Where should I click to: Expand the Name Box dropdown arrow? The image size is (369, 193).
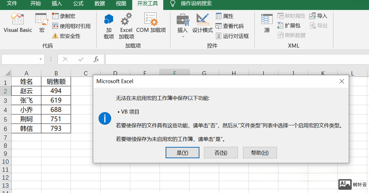tap(40, 59)
